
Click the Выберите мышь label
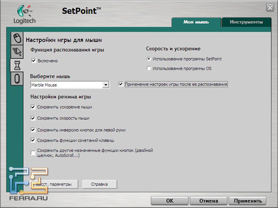pyautogui.click(x=50, y=77)
